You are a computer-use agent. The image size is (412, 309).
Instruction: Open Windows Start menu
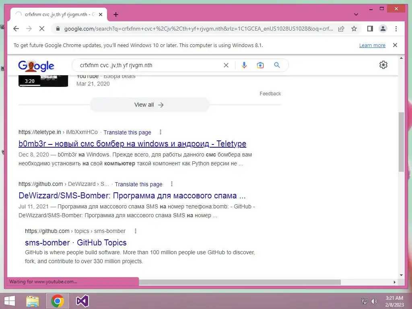(x=10, y=301)
